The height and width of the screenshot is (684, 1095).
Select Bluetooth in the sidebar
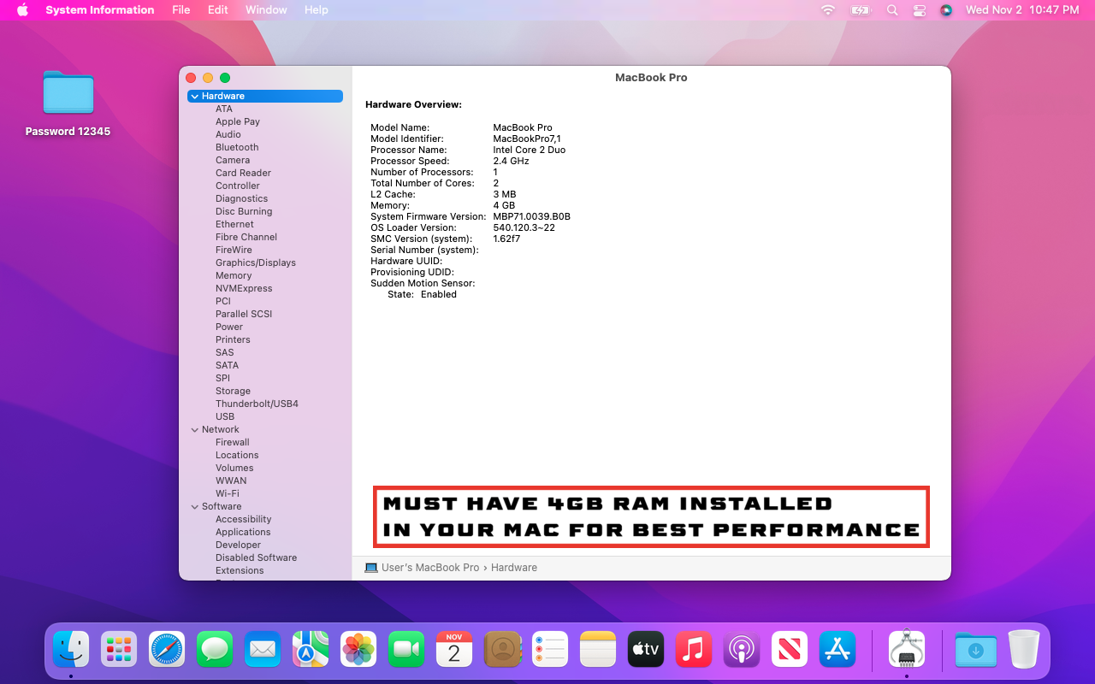click(237, 147)
